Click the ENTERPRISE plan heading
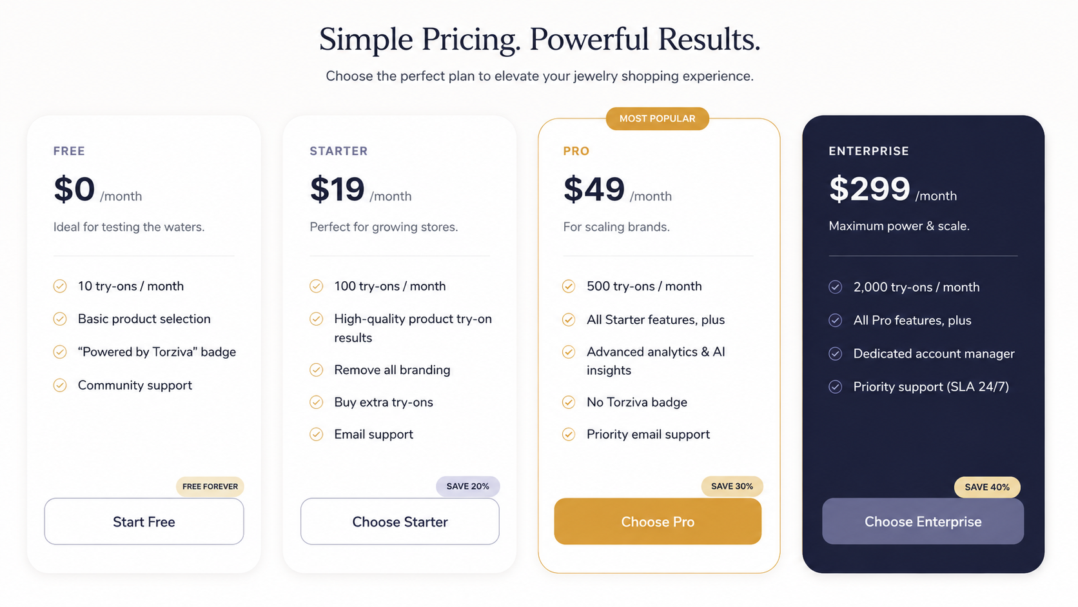This screenshot has width=1078, height=607. click(x=868, y=151)
